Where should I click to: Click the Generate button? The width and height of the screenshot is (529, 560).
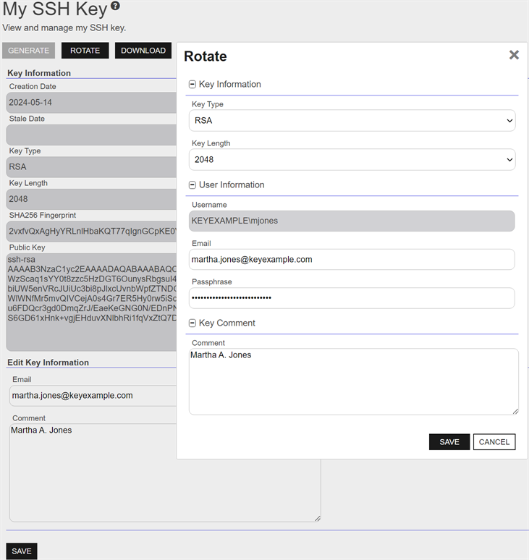click(29, 51)
